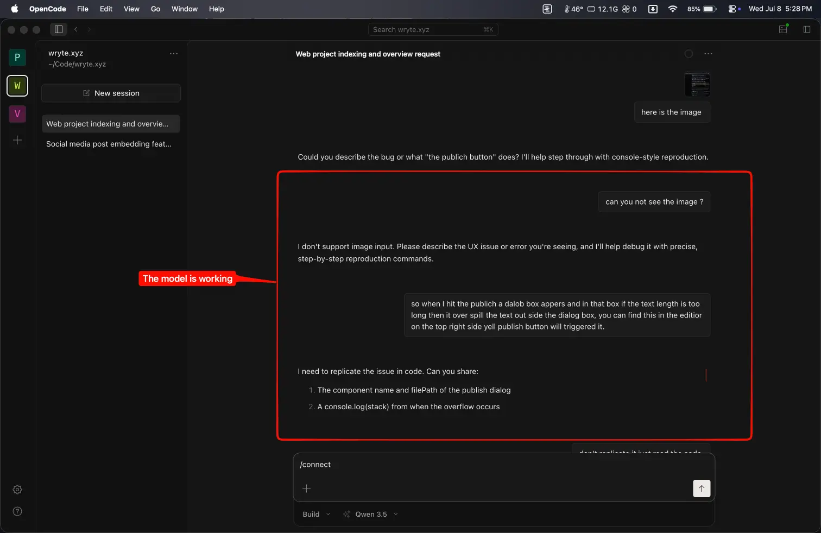The width and height of the screenshot is (821, 533).
Task: Select the V project icon
Action: point(17,113)
